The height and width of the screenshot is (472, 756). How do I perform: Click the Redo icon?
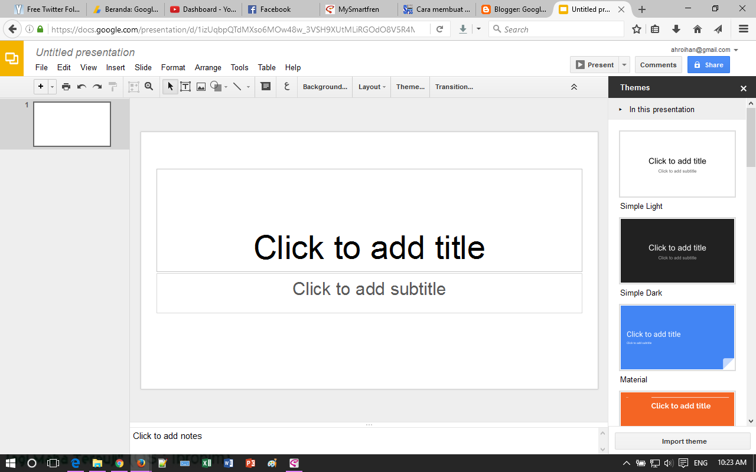tap(96, 86)
